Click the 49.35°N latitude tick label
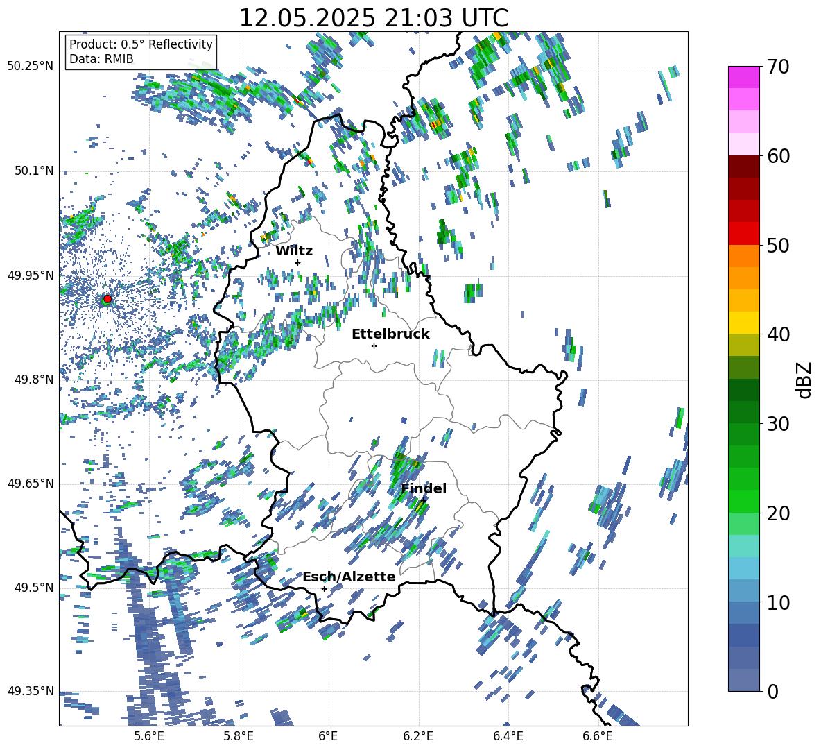Image resolution: width=821 pixels, height=750 pixels. tap(31, 691)
